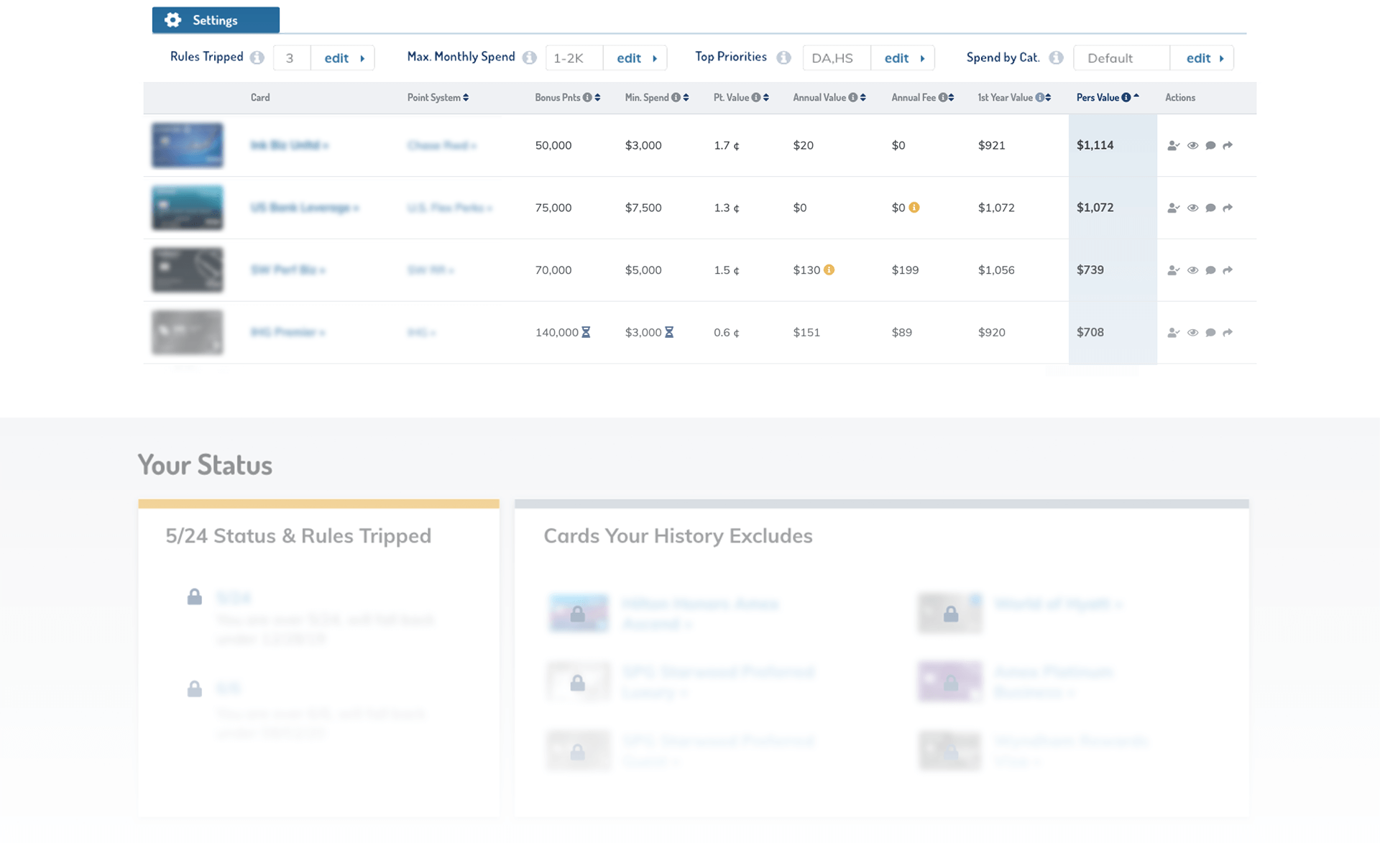Click the comment bubble icon in the $1,072 row
The height and width of the screenshot is (843, 1380).
[1210, 208]
